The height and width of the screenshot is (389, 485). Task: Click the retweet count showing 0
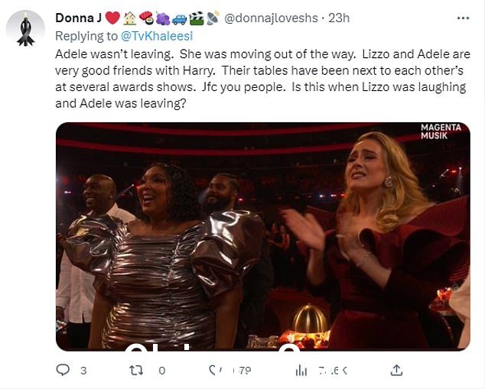(162, 370)
